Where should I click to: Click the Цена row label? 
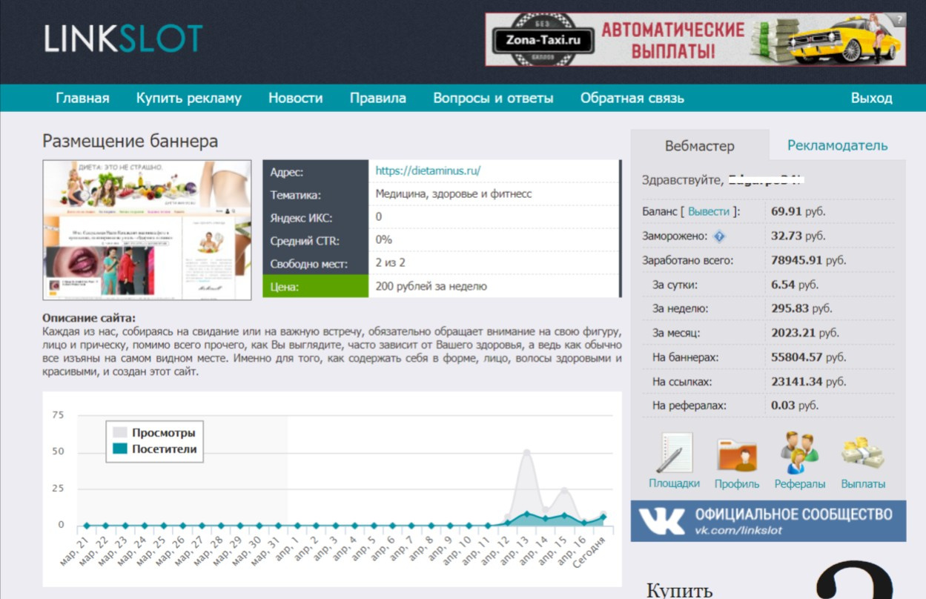316,286
